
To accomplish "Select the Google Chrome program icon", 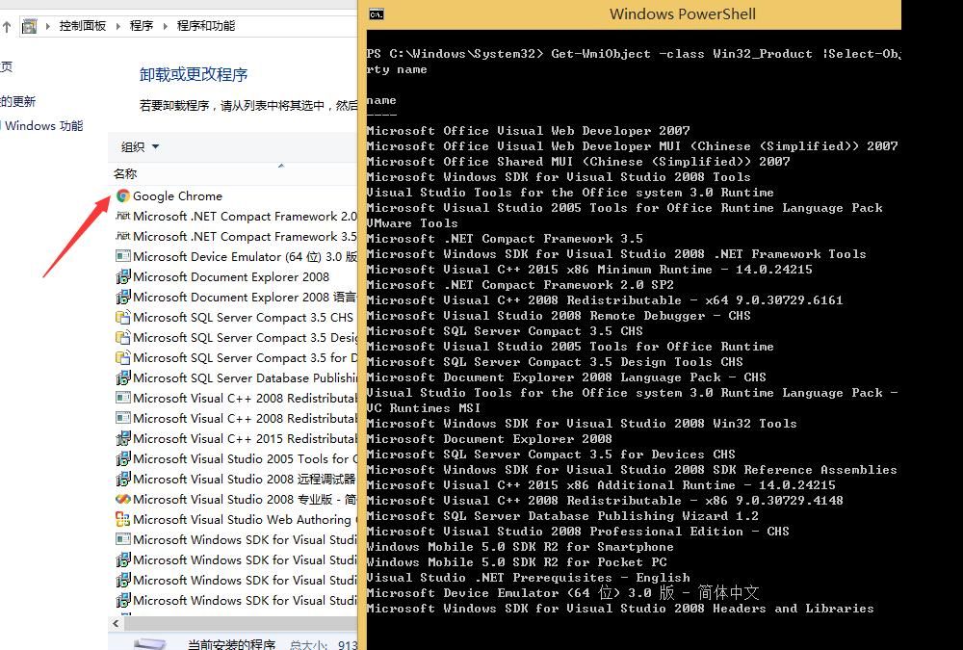I will click(x=123, y=196).
